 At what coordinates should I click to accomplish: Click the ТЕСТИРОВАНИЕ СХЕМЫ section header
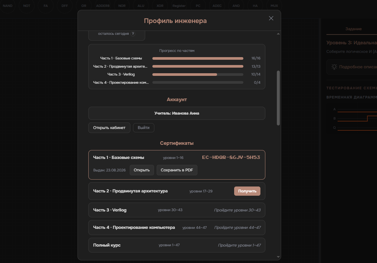351,88
